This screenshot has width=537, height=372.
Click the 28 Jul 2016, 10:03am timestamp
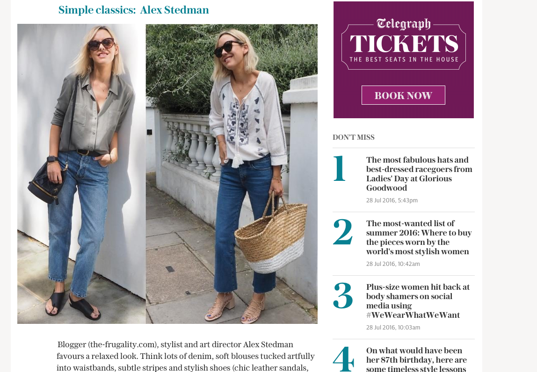pos(393,328)
